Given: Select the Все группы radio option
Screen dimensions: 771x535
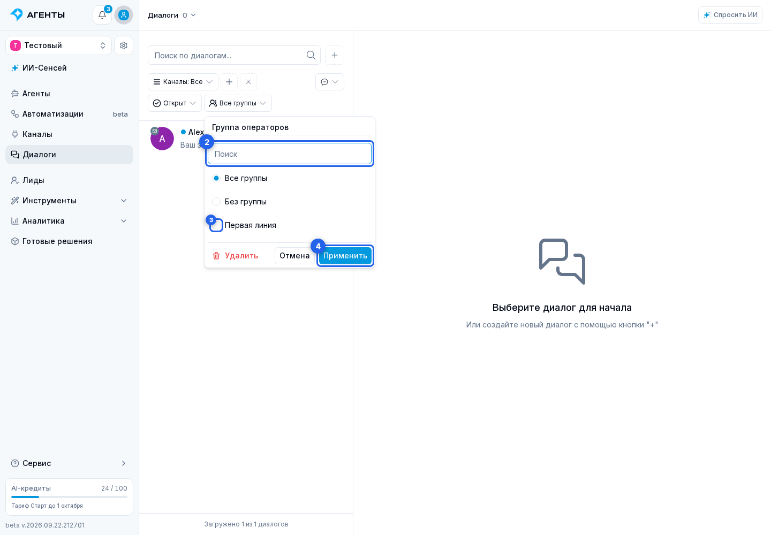Looking at the screenshot, I should pyautogui.click(x=216, y=178).
